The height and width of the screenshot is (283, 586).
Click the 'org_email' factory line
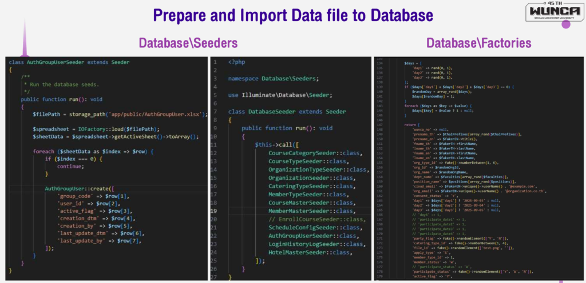pos(480,191)
